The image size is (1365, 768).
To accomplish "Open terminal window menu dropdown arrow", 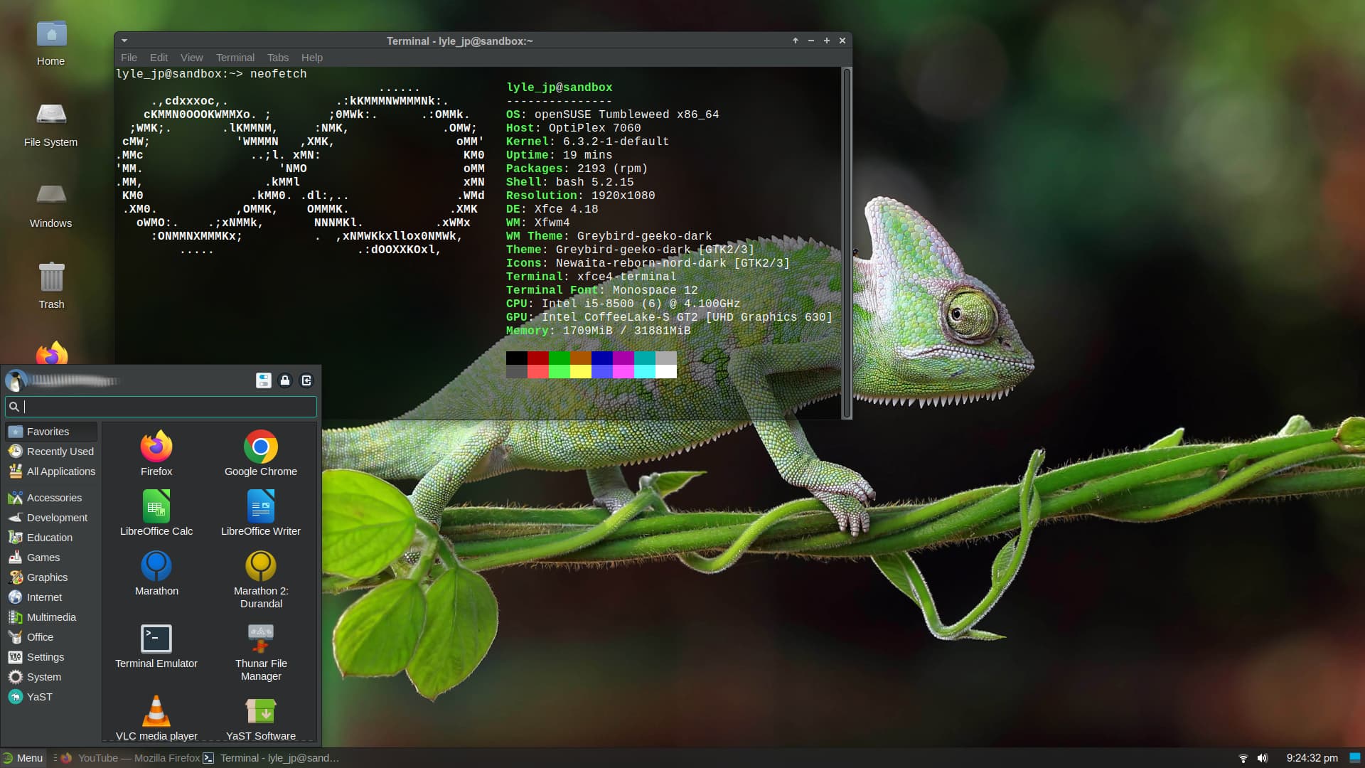I will [124, 41].
